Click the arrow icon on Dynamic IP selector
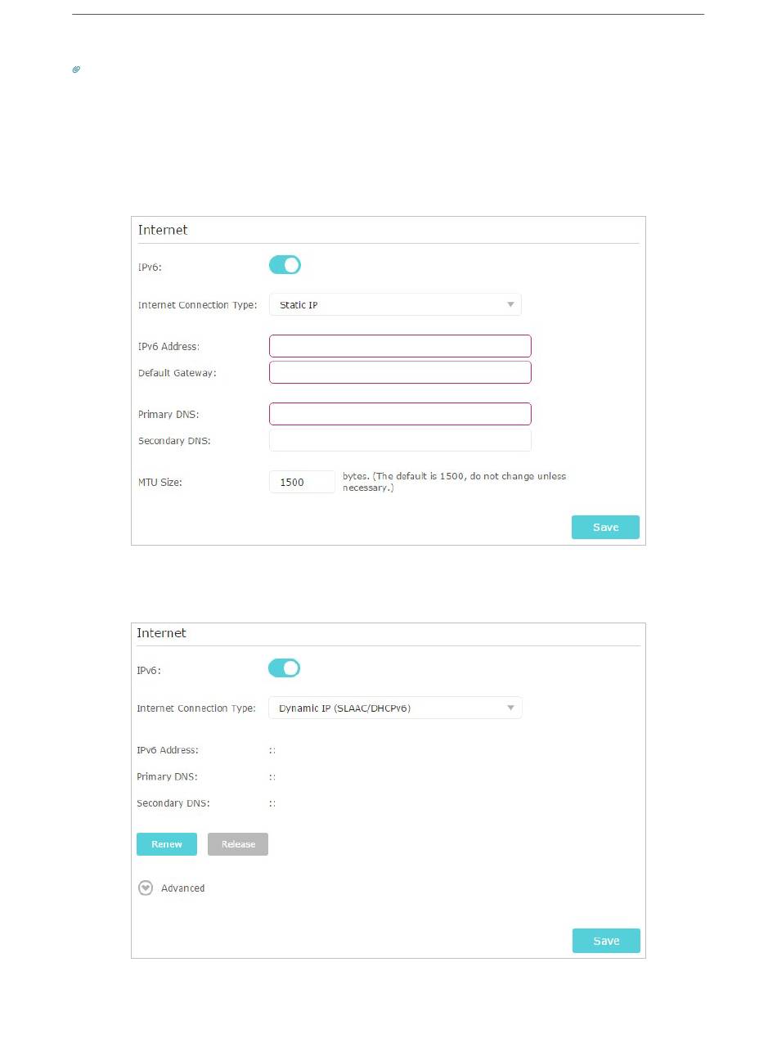 click(x=510, y=708)
